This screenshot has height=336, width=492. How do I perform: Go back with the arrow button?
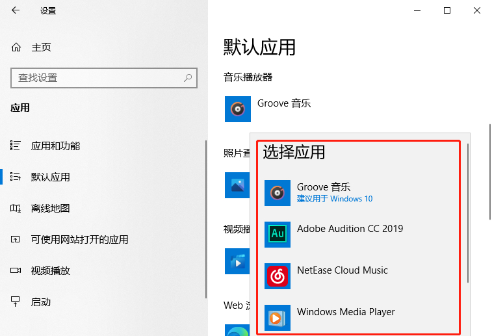[16, 10]
